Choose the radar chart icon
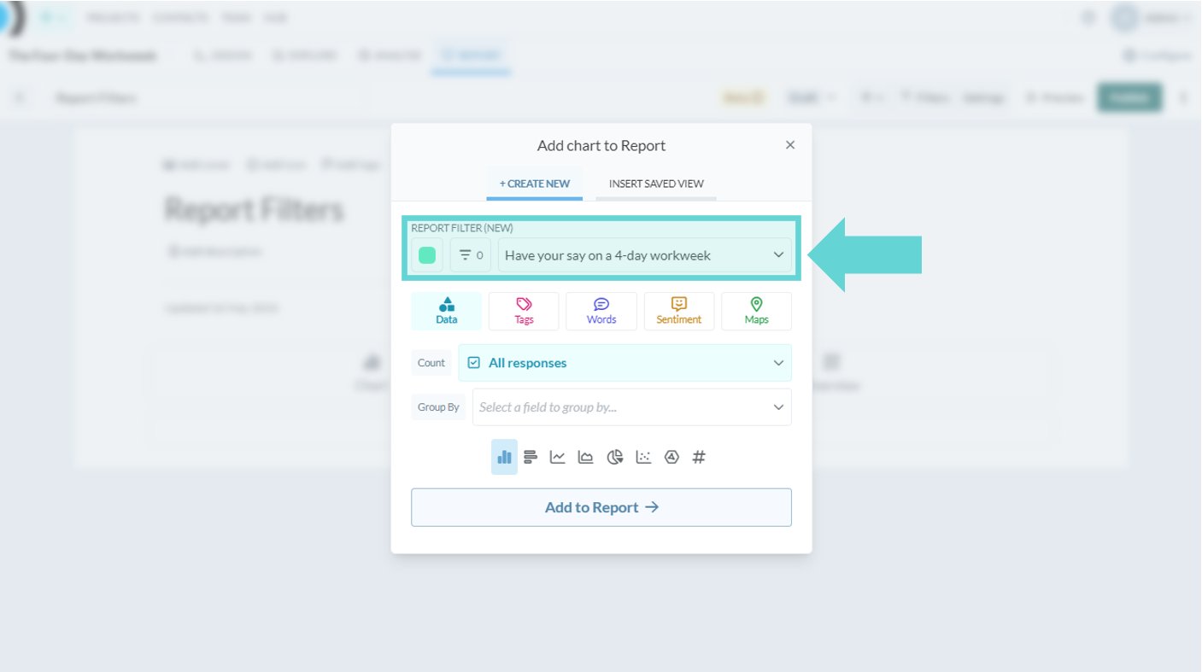Viewport: 1202px width, 672px height. 671,457
